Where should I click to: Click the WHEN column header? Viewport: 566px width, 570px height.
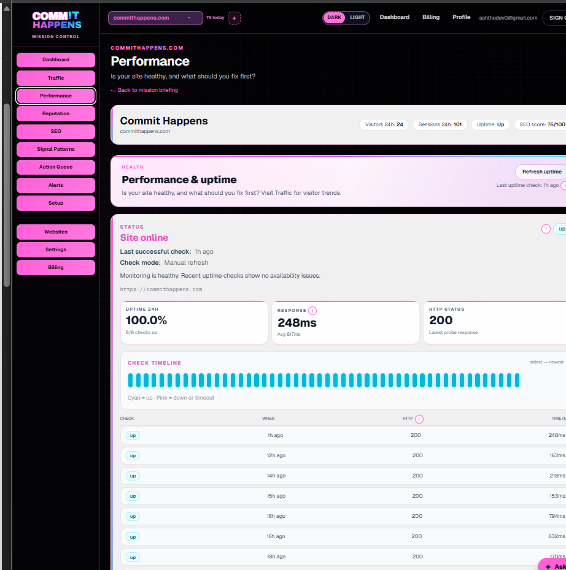click(x=268, y=419)
